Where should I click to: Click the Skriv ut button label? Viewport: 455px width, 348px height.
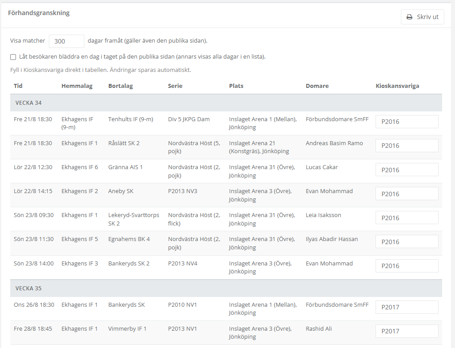pyautogui.click(x=427, y=17)
